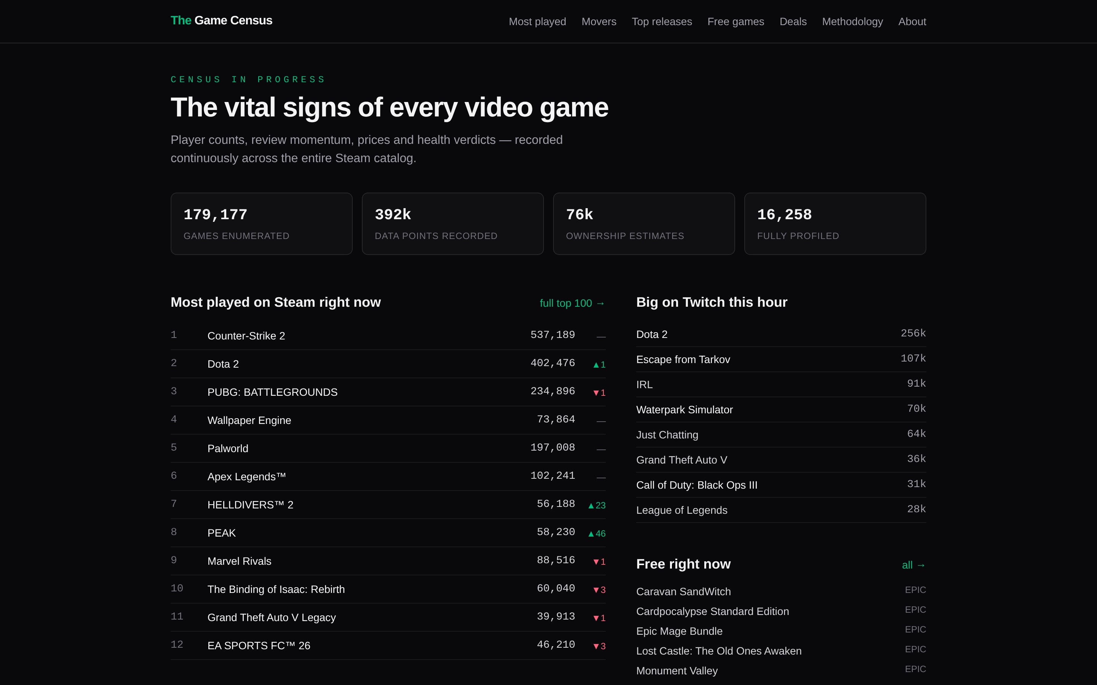This screenshot has width=1097, height=685.
Task: Click down-3 indicator for Binding of Isaac
Action: click(599, 590)
